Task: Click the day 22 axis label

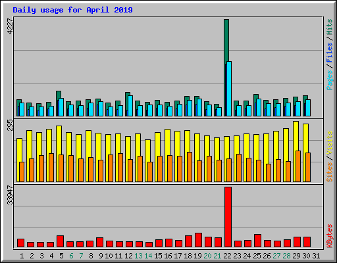Action: (x=227, y=256)
